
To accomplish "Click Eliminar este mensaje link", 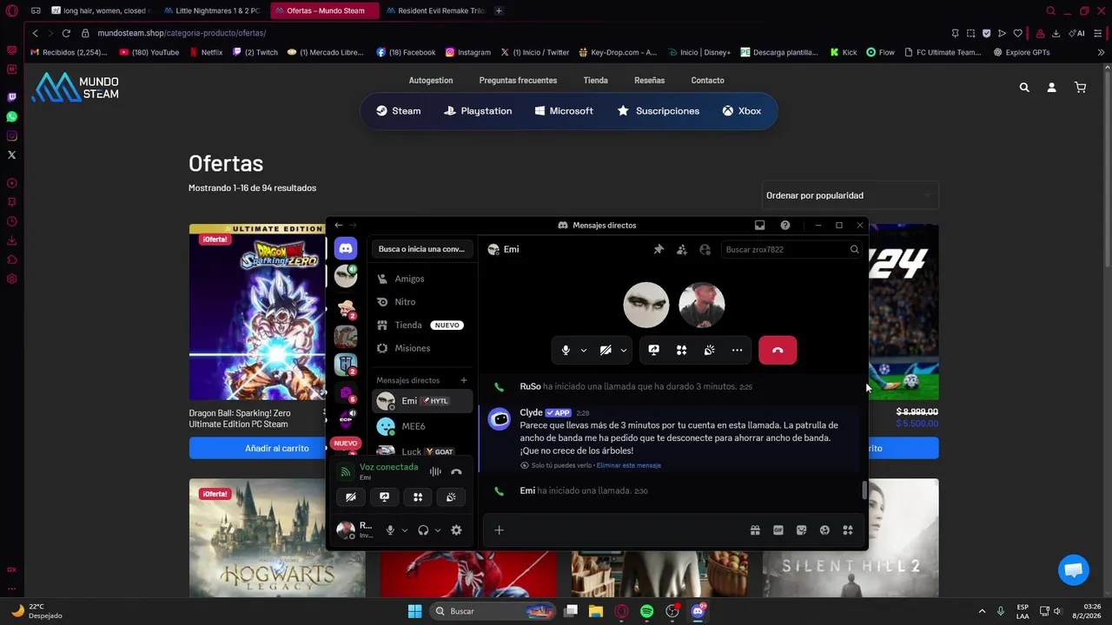I will click(629, 465).
